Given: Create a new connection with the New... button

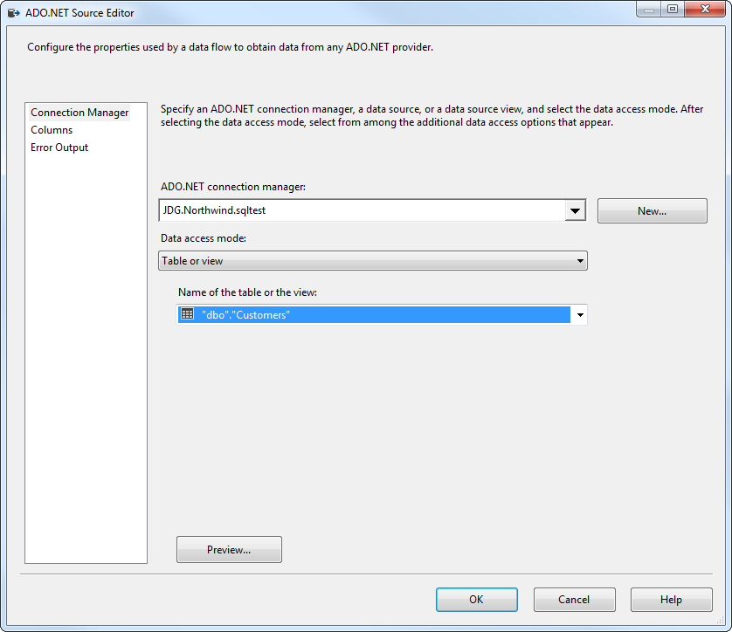Looking at the screenshot, I should [x=652, y=210].
